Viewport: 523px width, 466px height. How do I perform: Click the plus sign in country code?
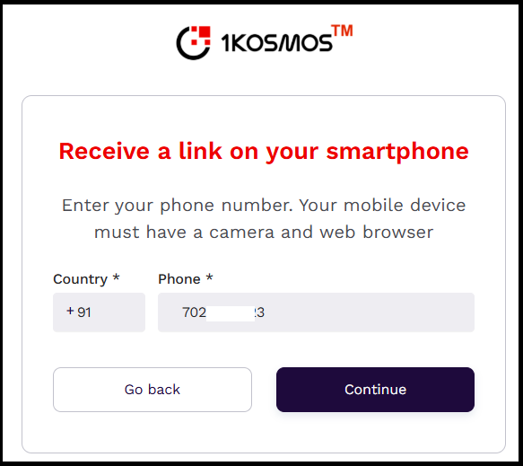(70, 311)
